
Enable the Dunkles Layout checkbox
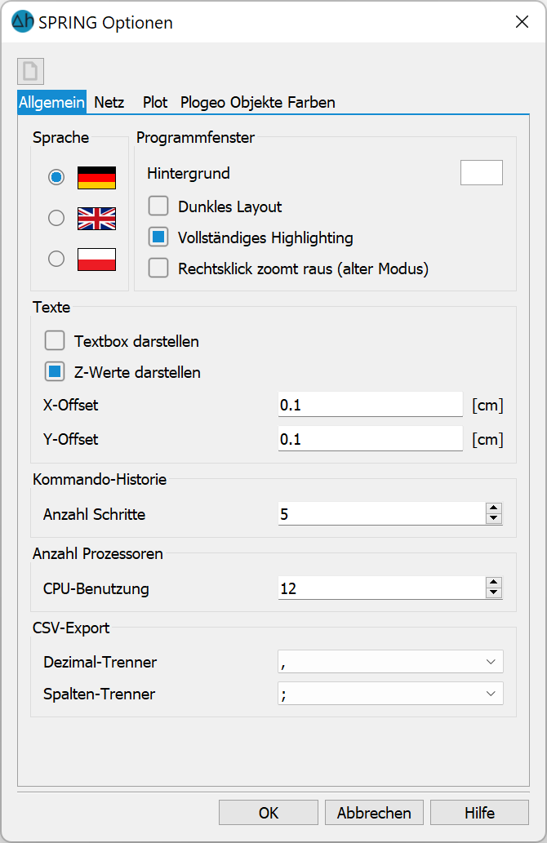(158, 206)
